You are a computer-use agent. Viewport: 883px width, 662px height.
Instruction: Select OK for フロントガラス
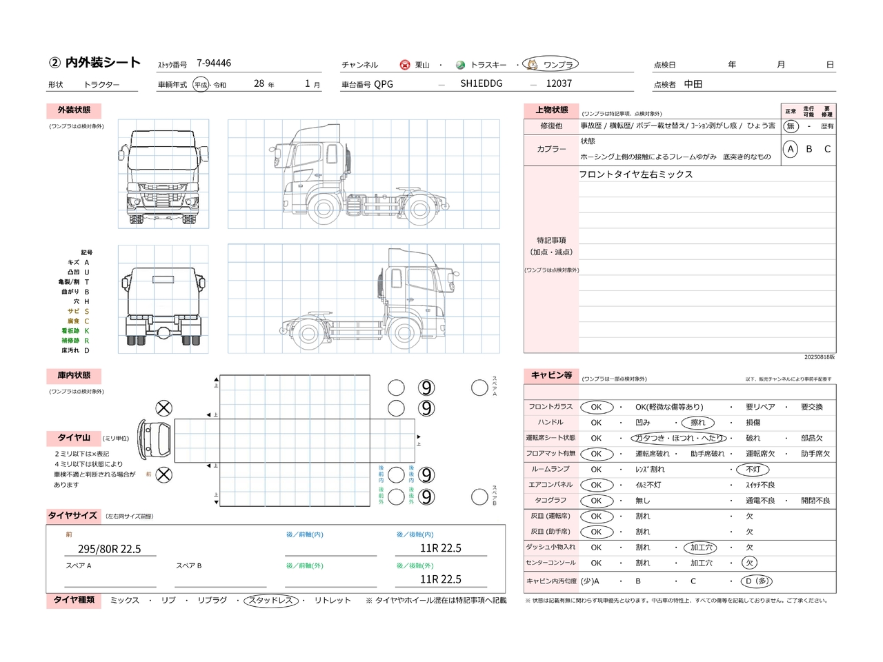click(x=596, y=407)
